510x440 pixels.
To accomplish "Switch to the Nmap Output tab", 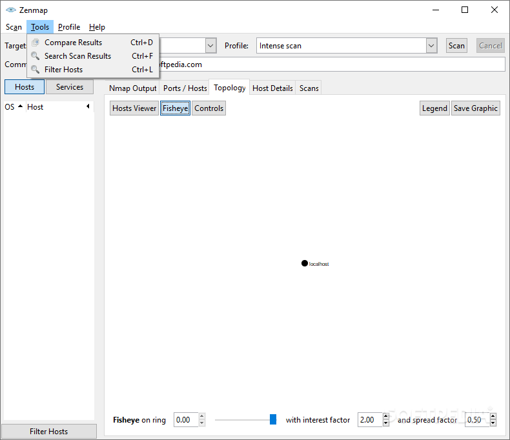I will [x=133, y=88].
